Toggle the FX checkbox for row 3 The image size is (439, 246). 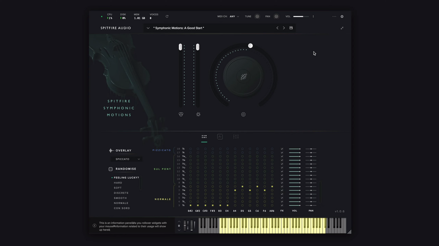282,205
